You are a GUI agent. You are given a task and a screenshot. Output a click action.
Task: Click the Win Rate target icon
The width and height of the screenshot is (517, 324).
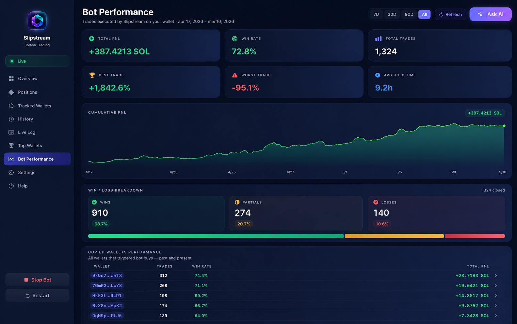(x=234, y=39)
